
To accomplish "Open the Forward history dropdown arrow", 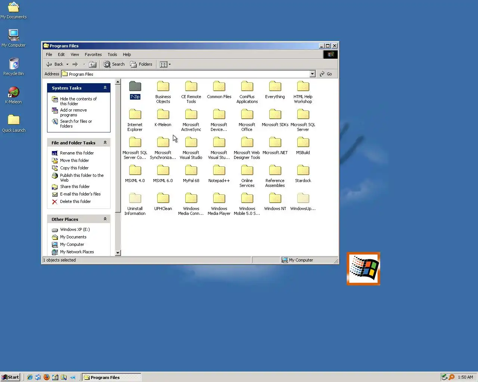I will (84, 64).
